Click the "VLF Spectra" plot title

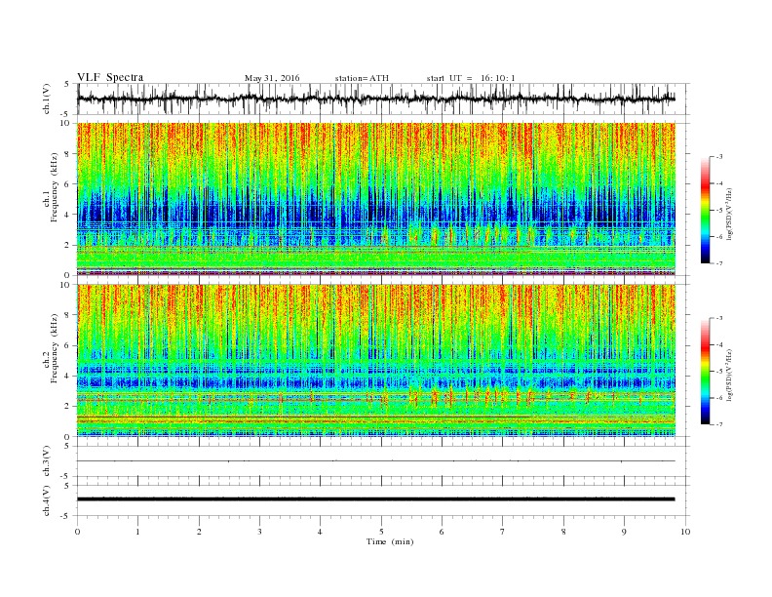point(110,77)
